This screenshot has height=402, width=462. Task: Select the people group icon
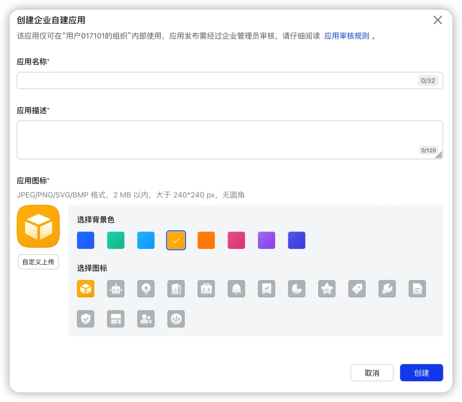pos(146,319)
